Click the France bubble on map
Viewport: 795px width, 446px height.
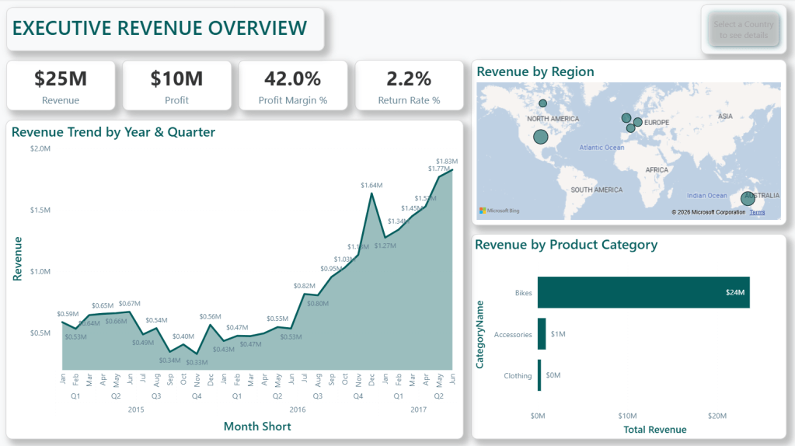[x=630, y=128]
